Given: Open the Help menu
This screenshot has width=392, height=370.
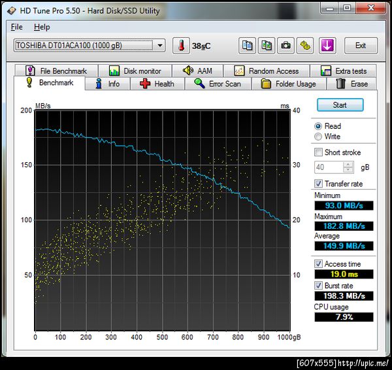Looking at the screenshot, I should click(x=42, y=27).
